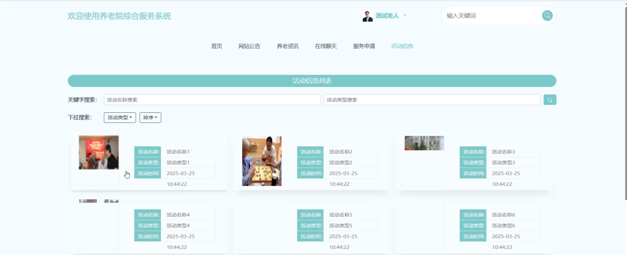Focus the 输入关键词 search field
Image resolution: width=627 pixels, height=255 pixels.
point(492,16)
